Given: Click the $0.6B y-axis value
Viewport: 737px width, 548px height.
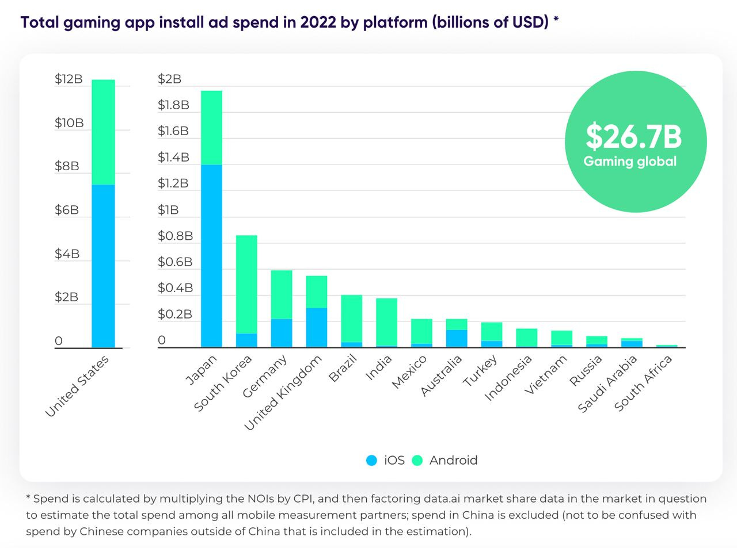Looking at the screenshot, I should (x=175, y=262).
